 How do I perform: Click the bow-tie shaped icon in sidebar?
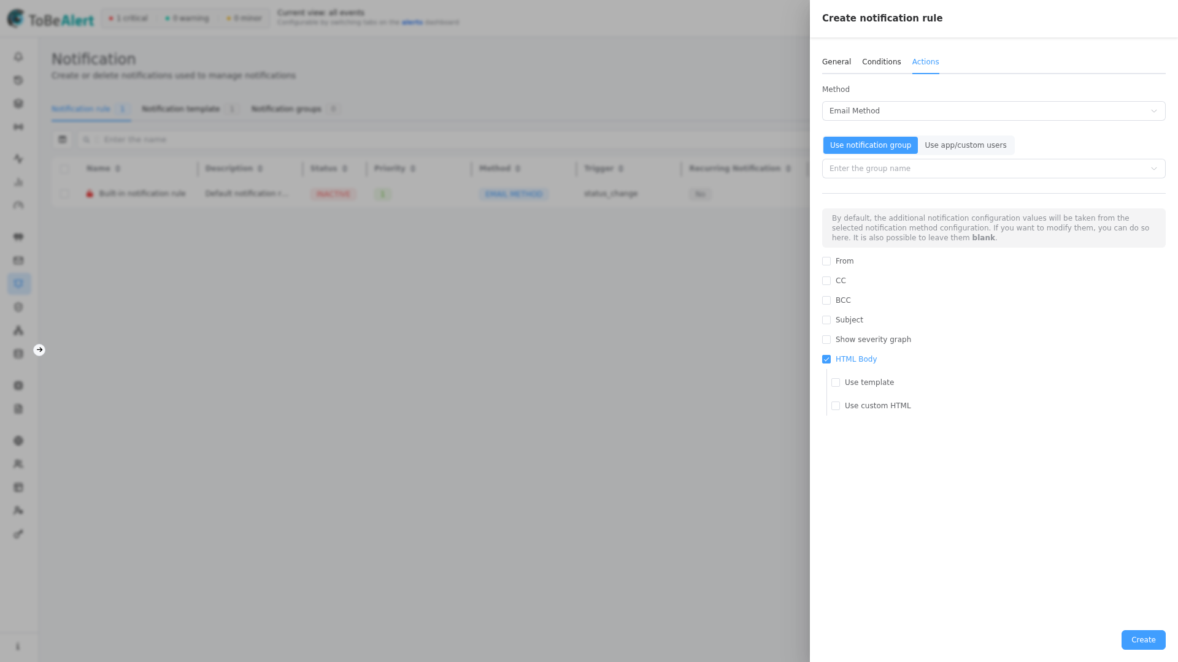(18, 127)
